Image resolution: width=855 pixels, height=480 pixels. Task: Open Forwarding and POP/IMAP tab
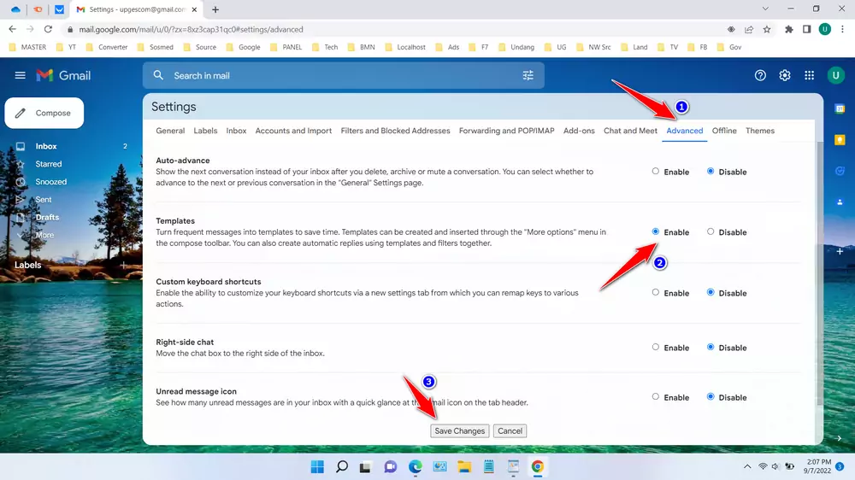[x=506, y=131]
